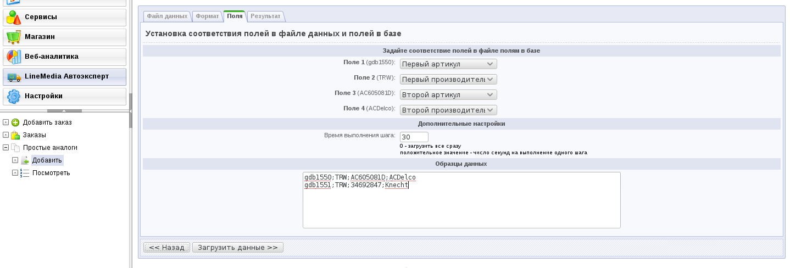Image resolution: width=790 pixels, height=268 pixels.
Task: Open the Сервисы section icon
Action: (13, 17)
